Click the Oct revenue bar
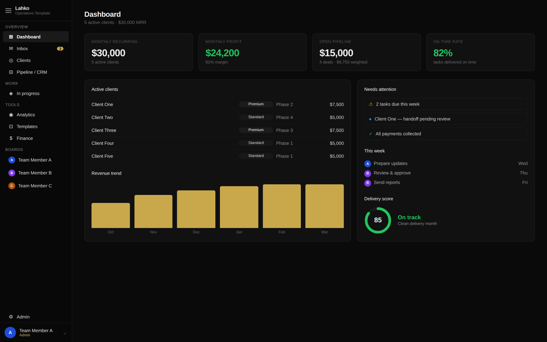The height and width of the screenshot is (342, 547). click(x=111, y=215)
